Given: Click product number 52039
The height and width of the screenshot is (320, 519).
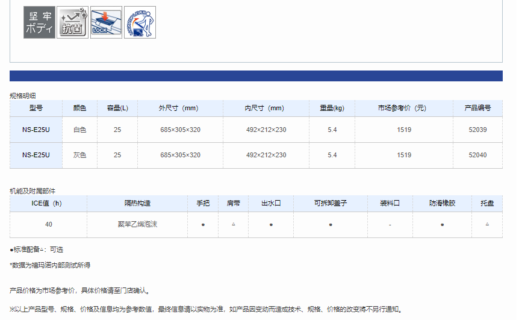Looking at the screenshot, I should 477,130.
